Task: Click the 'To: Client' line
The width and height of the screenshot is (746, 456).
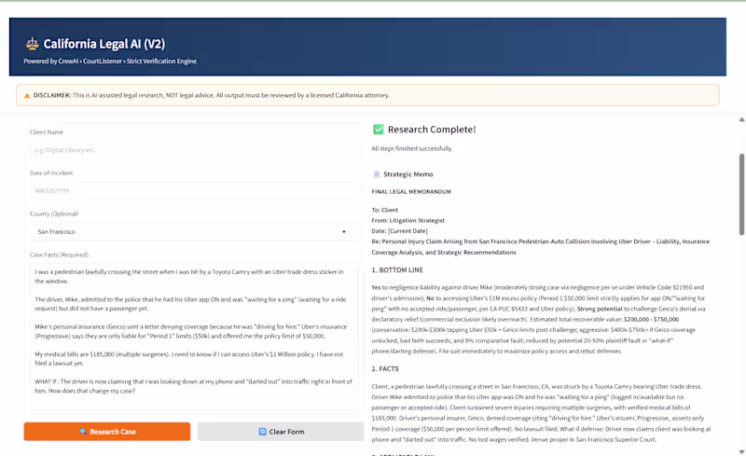Action: click(385, 210)
